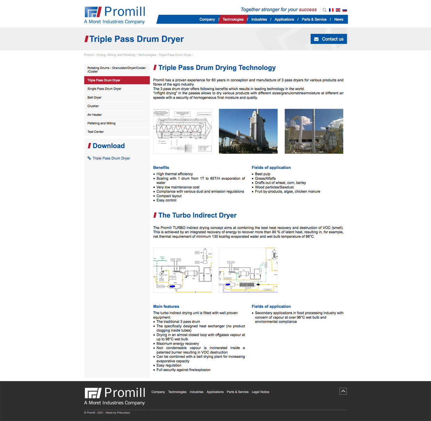431x421 pixels.
Task: Switch site language to French flag
Action: (331, 10)
